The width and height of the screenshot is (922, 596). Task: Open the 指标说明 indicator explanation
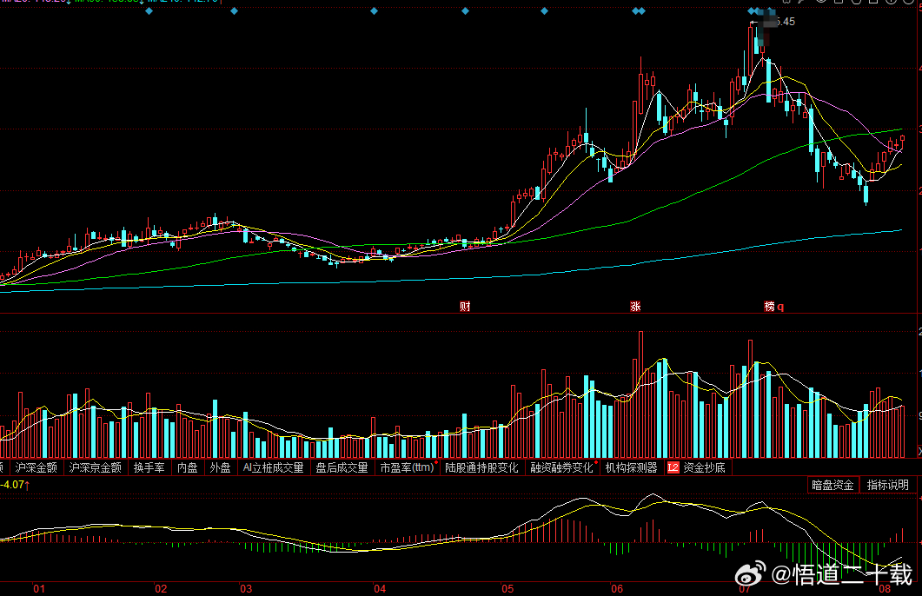(x=888, y=485)
